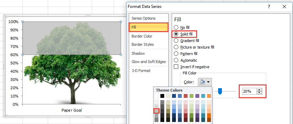Decrease transparency with the down spinner arrow
Viewport: 293px width, 124px height.
tap(259, 93)
